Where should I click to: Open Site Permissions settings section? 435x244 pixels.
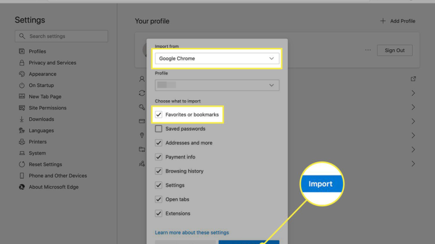click(x=48, y=108)
